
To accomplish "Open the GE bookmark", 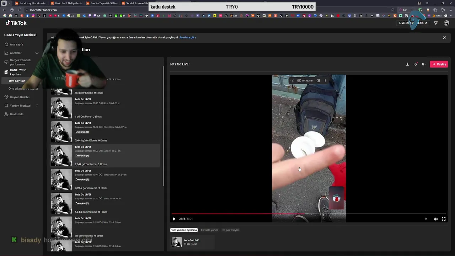I will tap(71, 16).
